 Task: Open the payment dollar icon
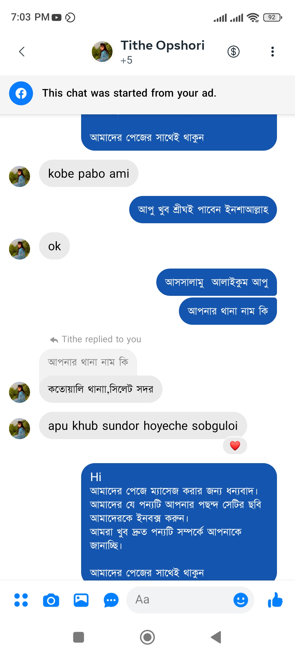point(233,52)
